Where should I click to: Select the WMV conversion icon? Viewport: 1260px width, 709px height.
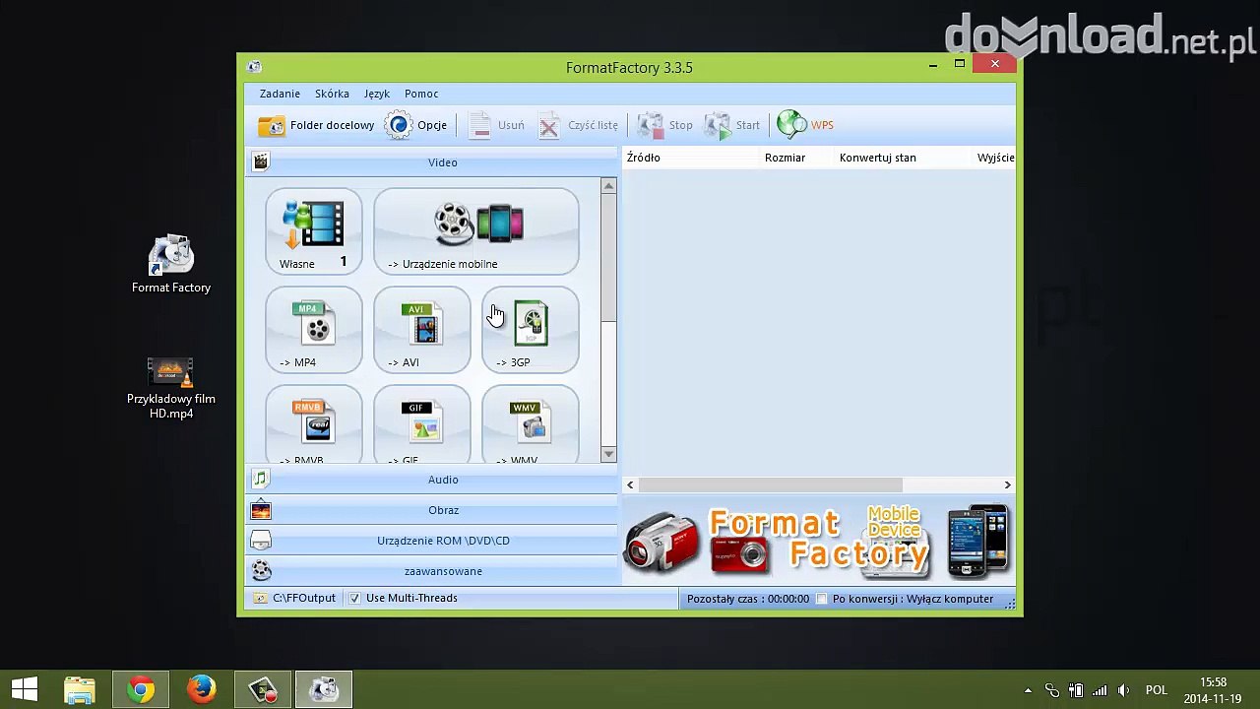pos(531,424)
